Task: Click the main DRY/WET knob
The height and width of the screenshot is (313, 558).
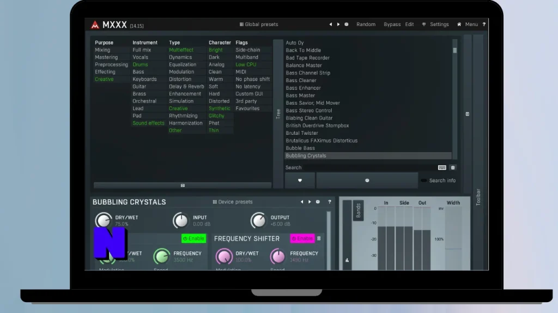Action: click(x=104, y=221)
